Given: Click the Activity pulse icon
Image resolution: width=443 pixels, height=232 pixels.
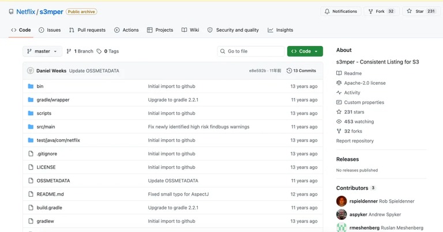Looking at the screenshot, I should (x=339, y=92).
